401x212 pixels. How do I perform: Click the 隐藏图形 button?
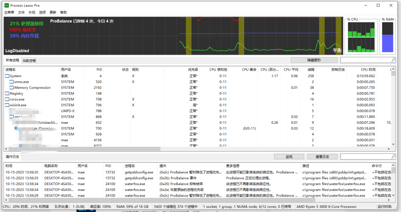tap(314, 60)
